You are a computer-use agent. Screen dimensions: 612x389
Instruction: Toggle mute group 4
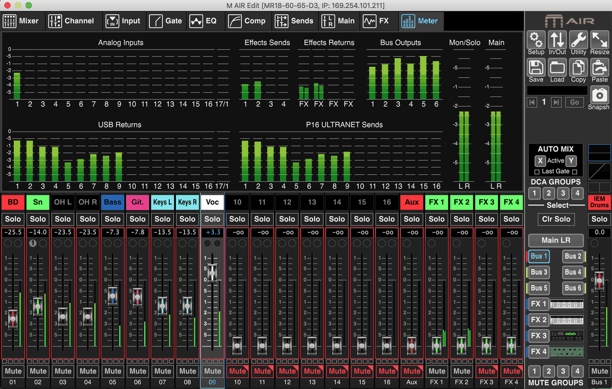(577, 371)
